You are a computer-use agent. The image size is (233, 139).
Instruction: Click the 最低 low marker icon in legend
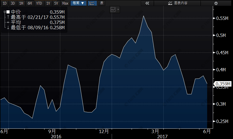pyautogui.click(x=8, y=28)
